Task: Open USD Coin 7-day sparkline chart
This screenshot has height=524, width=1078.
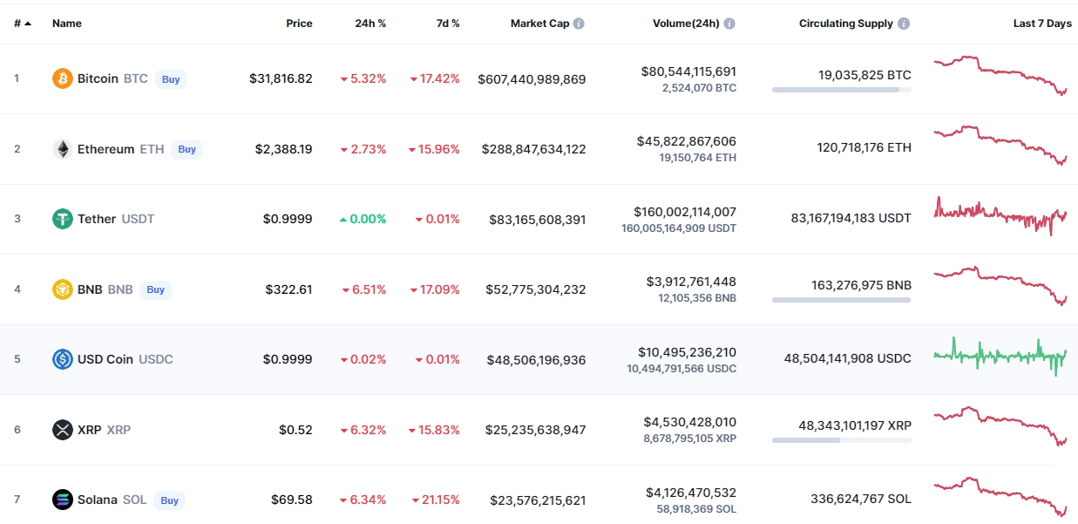Action: tap(1000, 356)
